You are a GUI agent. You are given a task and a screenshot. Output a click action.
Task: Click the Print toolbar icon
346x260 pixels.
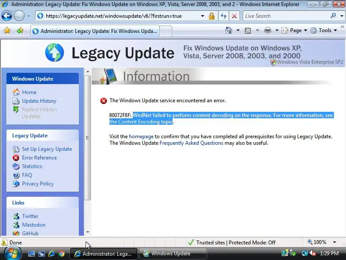(267, 30)
